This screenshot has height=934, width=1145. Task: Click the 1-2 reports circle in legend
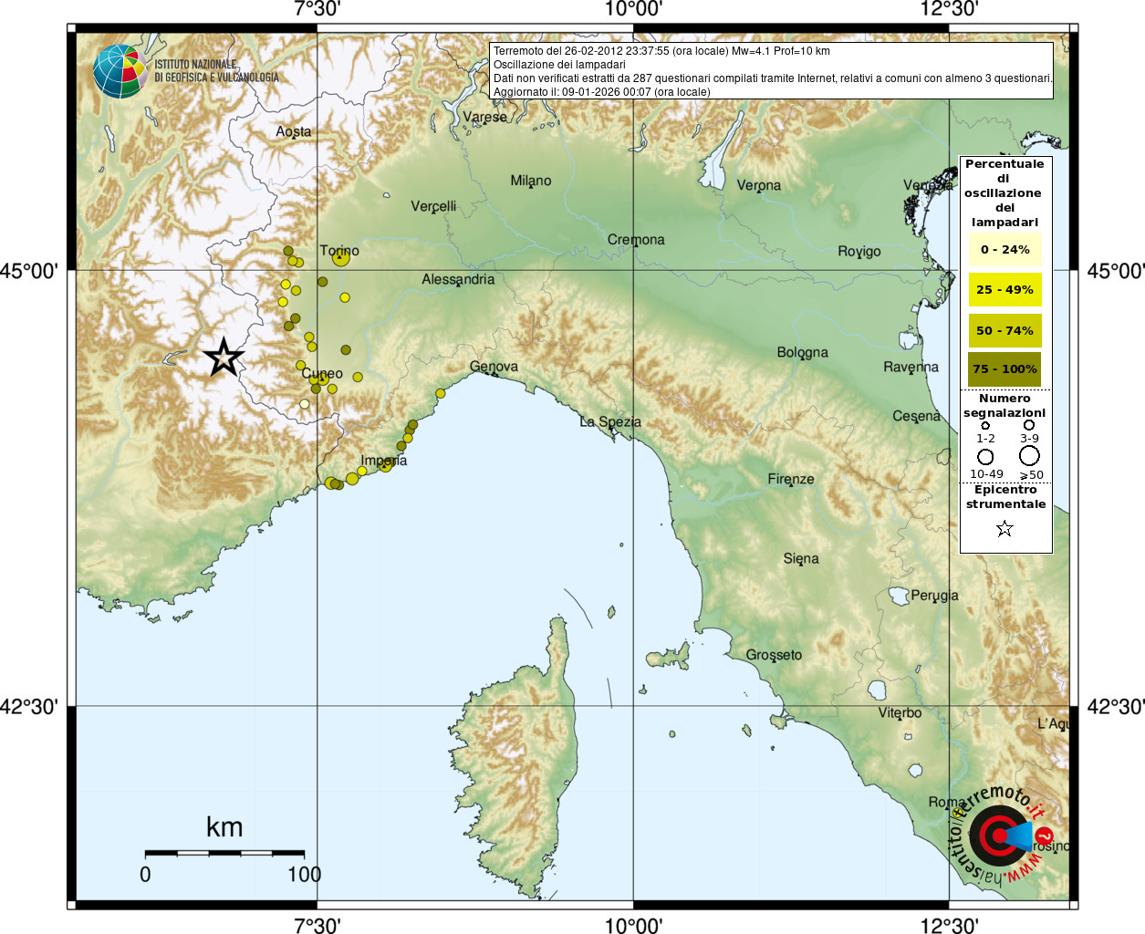tap(985, 426)
